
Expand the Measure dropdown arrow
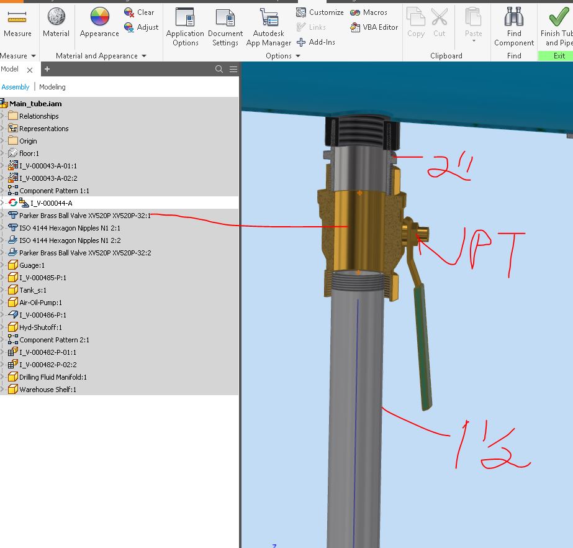[x=34, y=55]
